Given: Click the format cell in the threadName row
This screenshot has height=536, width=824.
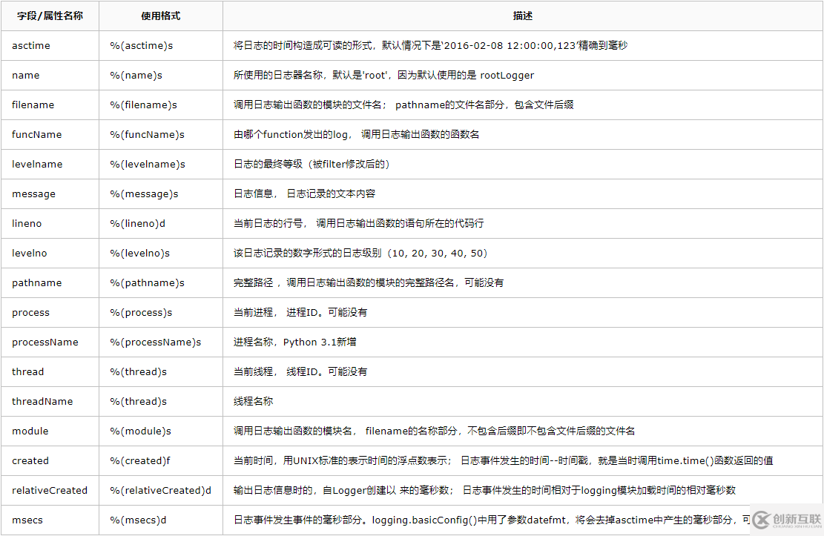Looking at the screenshot, I should (161, 402).
